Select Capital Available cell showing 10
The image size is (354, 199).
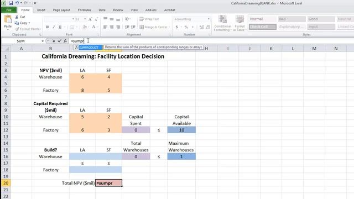point(181,130)
